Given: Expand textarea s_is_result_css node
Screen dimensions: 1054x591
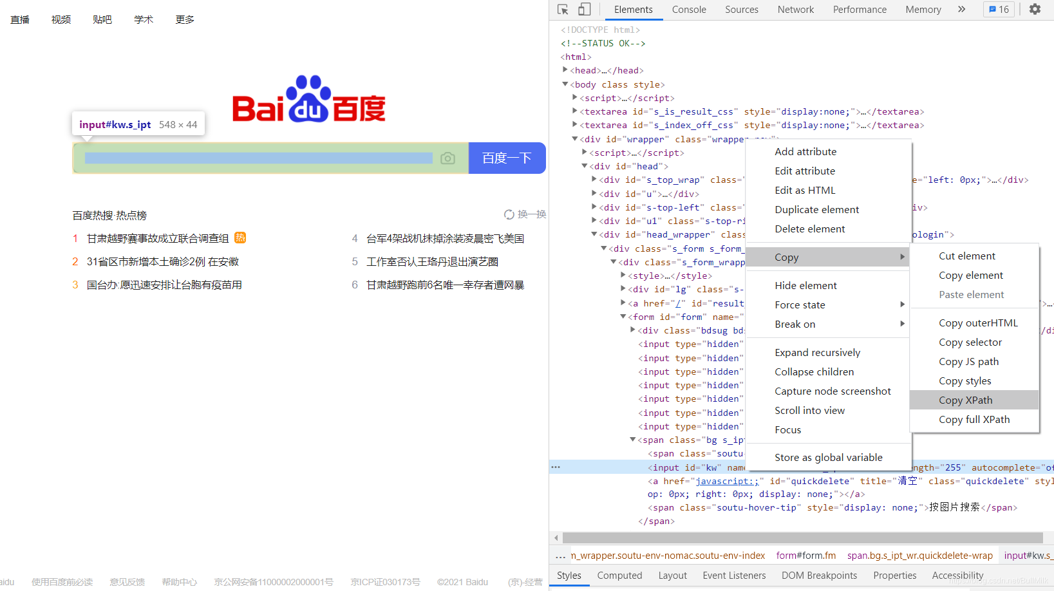Looking at the screenshot, I should click(575, 111).
